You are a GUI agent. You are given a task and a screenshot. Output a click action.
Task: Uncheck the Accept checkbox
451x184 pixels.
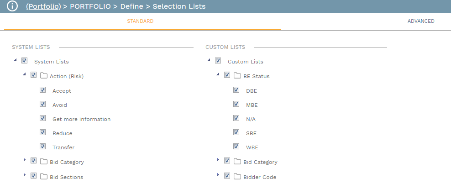[43, 90]
